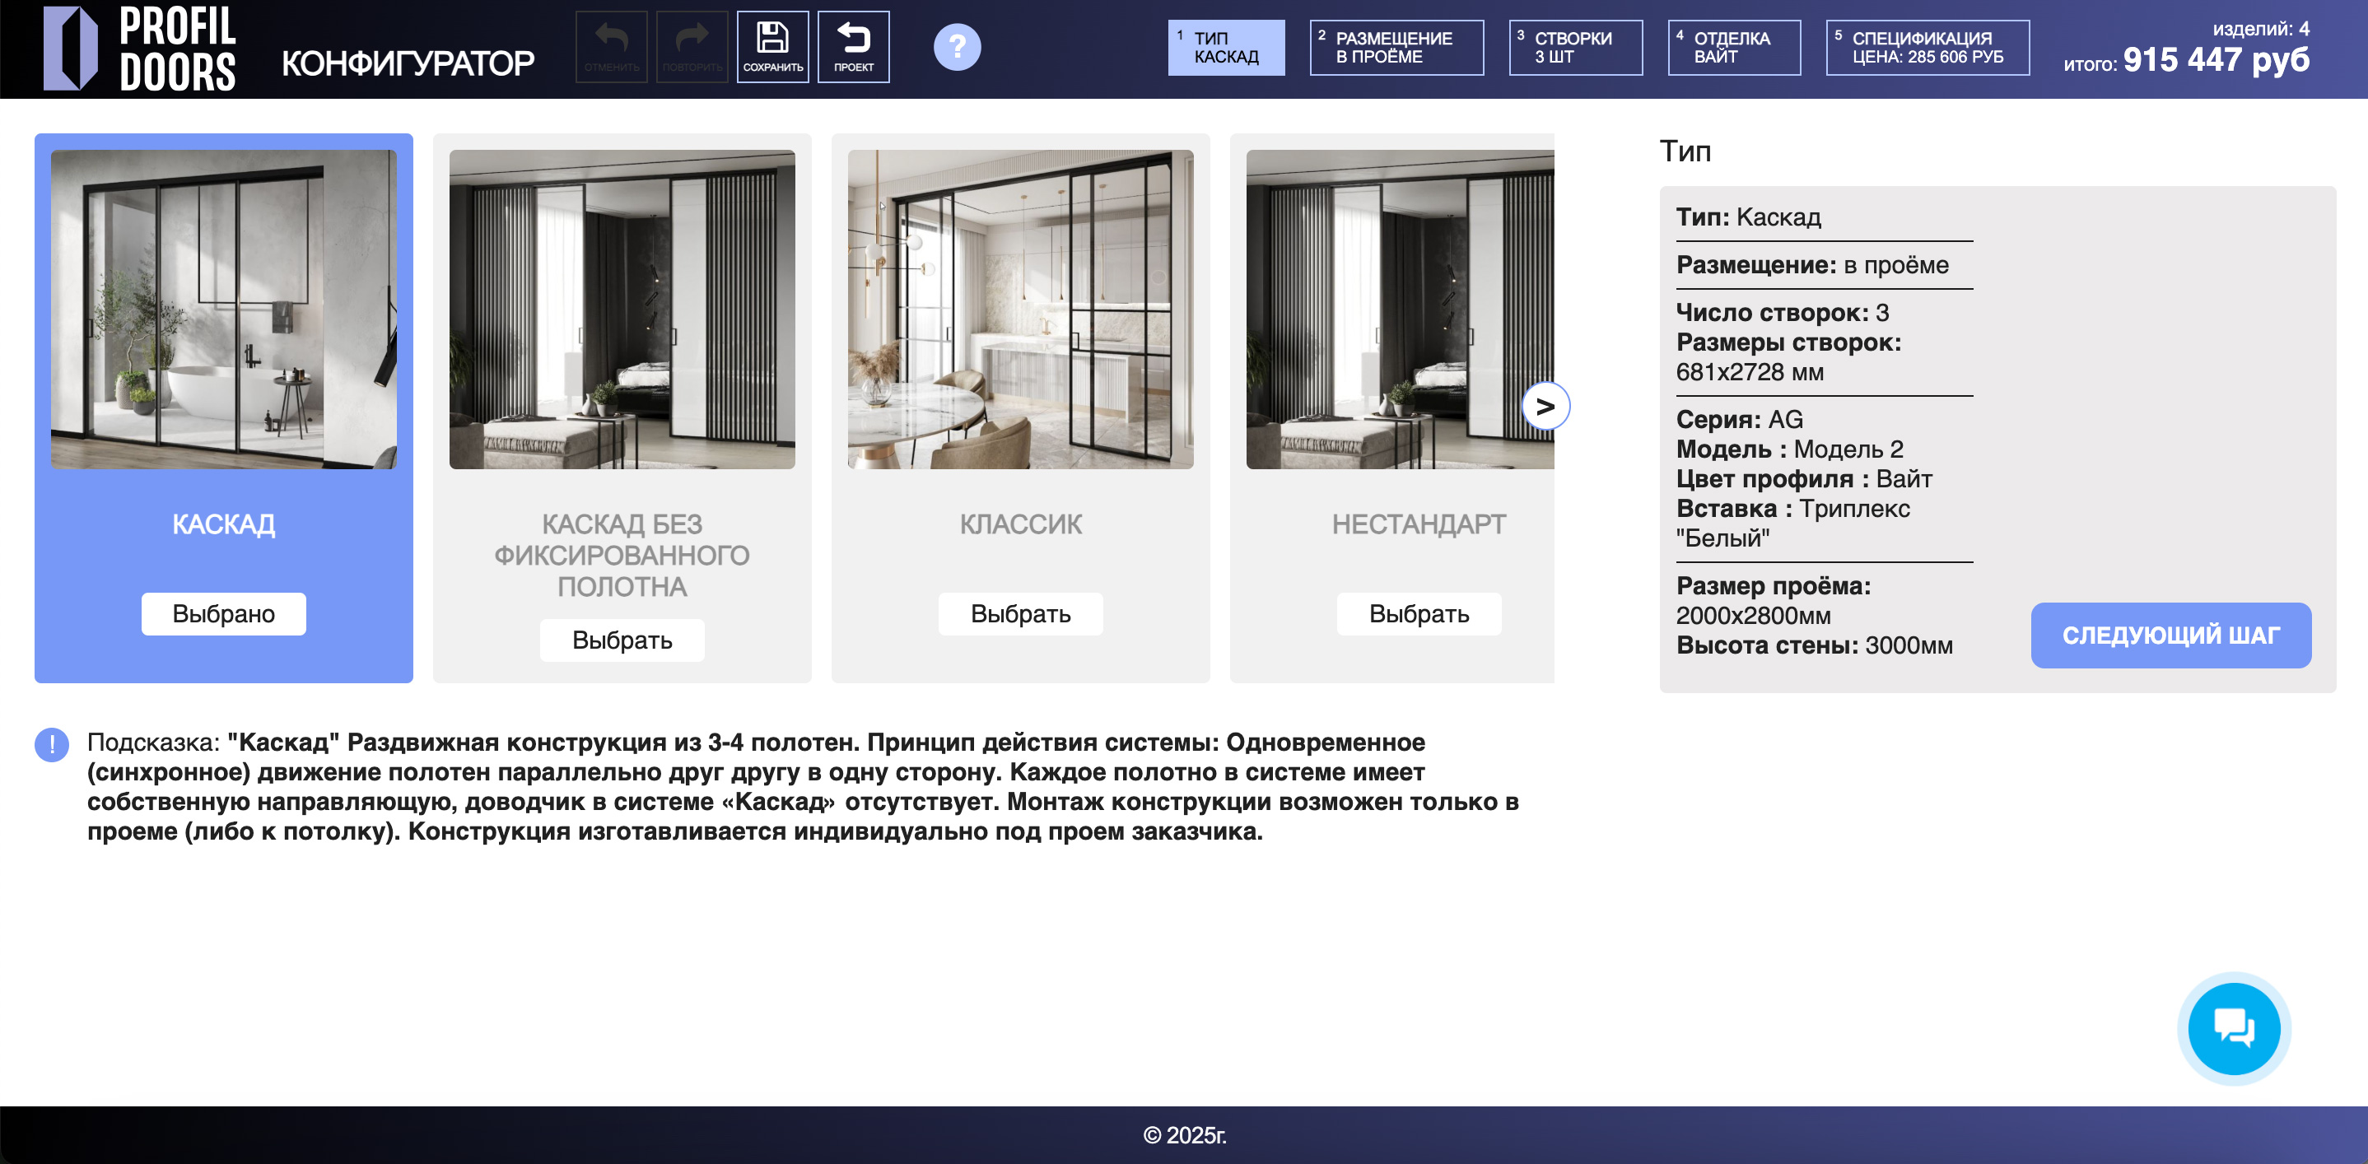Image resolution: width=2368 pixels, height=1164 pixels.
Task: Click the '2000x2800мм' opening size value
Action: (x=1753, y=616)
